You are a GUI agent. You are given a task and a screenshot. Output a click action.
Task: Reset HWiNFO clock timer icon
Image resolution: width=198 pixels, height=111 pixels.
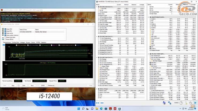pos(181,103)
